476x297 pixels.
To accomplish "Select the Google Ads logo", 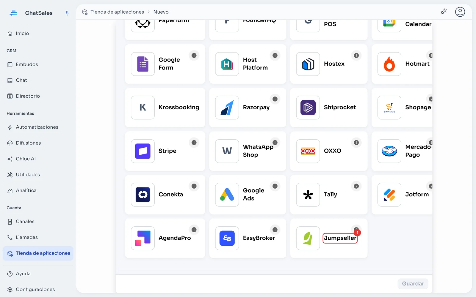I will (x=227, y=195).
